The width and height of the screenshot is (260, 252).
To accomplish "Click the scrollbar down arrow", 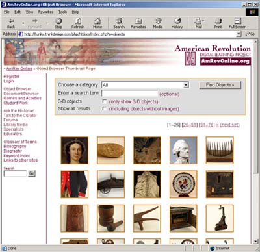I will 255,241.
